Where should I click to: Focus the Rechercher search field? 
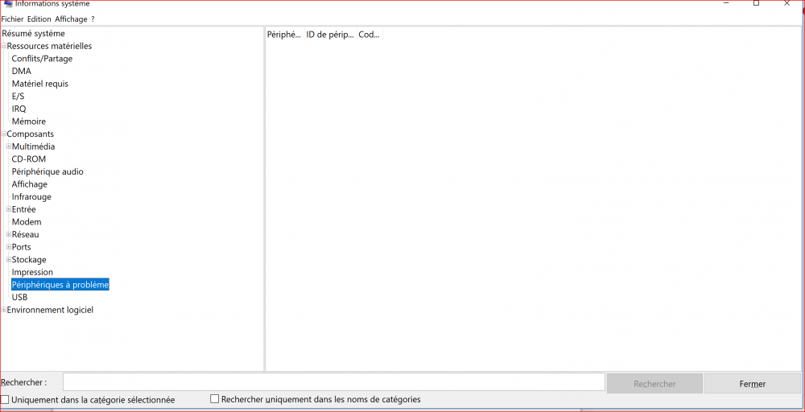(334, 382)
